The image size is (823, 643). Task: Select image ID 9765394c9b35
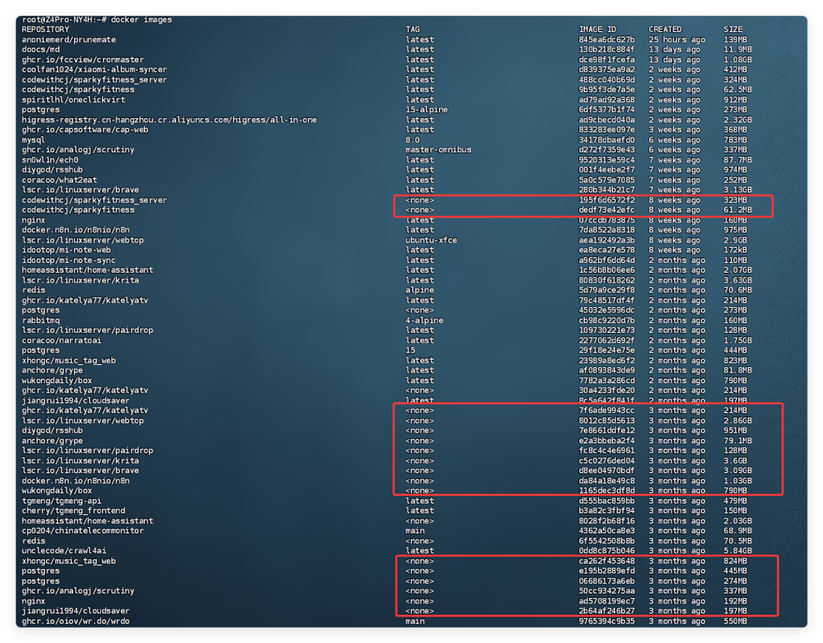[x=607, y=622]
